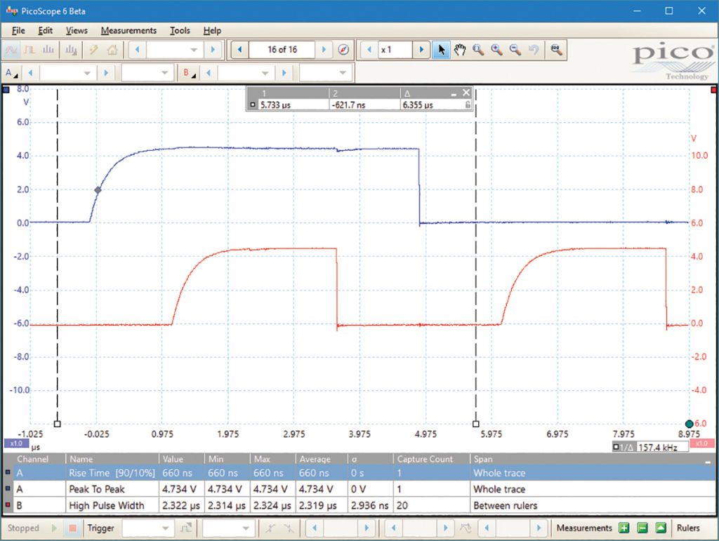Click the Zoom Out magnifier tool

(x=515, y=50)
